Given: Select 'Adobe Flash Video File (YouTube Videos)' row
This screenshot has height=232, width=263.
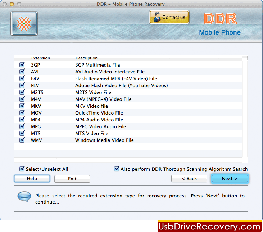Looking at the screenshot, I should (128, 85).
